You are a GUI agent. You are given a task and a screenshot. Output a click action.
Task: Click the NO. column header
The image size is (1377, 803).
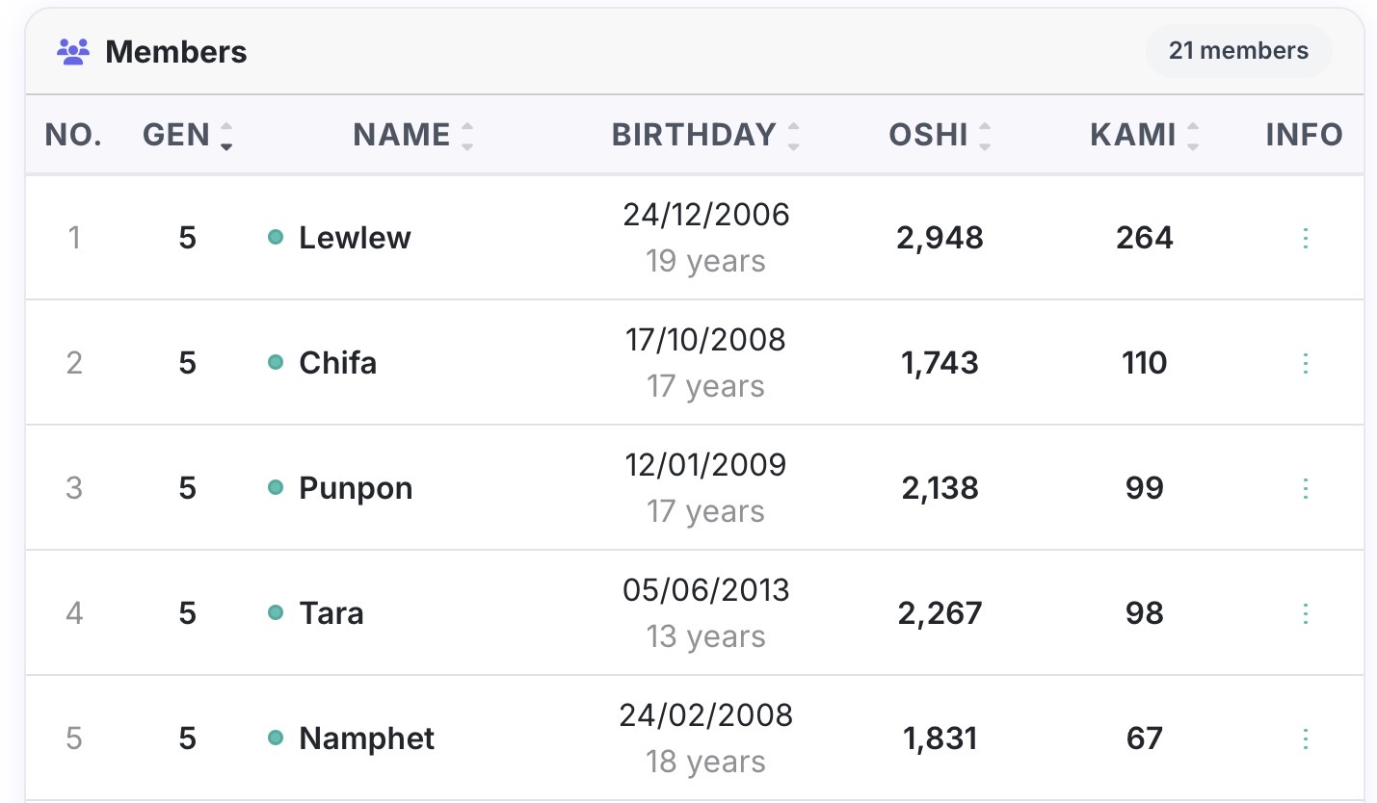tap(74, 135)
